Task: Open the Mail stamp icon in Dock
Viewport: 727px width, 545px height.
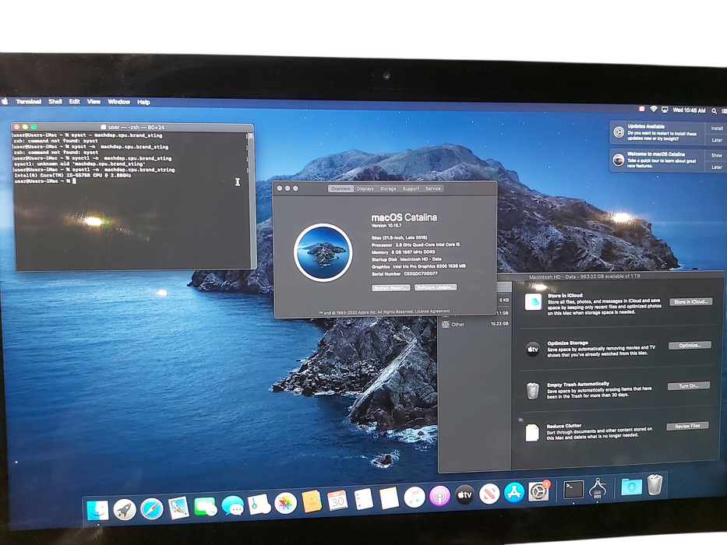Action: 178,508
